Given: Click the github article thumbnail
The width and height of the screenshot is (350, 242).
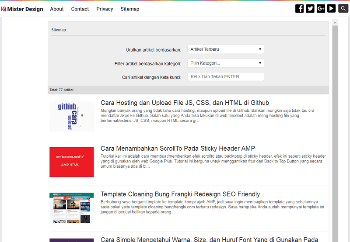Looking at the screenshot, I should tap(72, 116).
